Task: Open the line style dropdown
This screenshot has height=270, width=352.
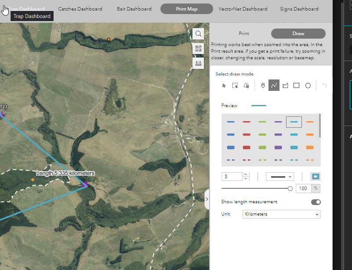Action: 279,176
